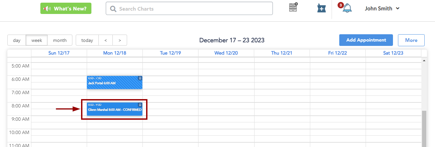The height and width of the screenshot is (147, 435).
Task: Switch calendar to day view
Action: coord(17,40)
